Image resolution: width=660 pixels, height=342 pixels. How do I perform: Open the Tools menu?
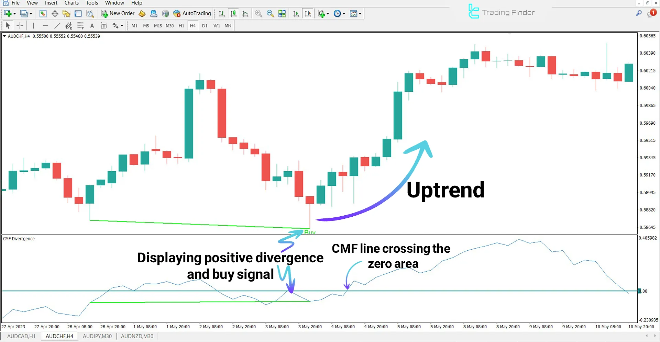click(92, 3)
